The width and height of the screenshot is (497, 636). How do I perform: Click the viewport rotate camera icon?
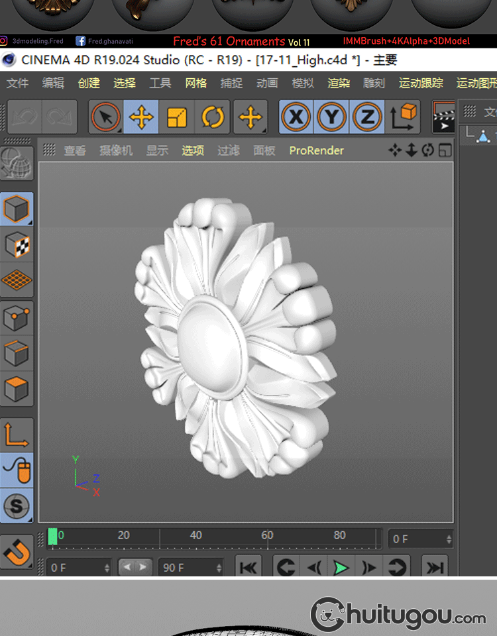pos(428,150)
